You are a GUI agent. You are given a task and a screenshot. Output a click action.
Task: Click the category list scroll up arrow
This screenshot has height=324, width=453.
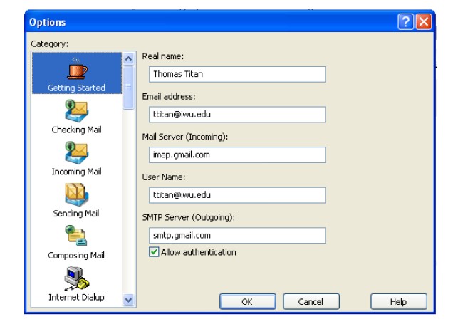[x=128, y=59]
